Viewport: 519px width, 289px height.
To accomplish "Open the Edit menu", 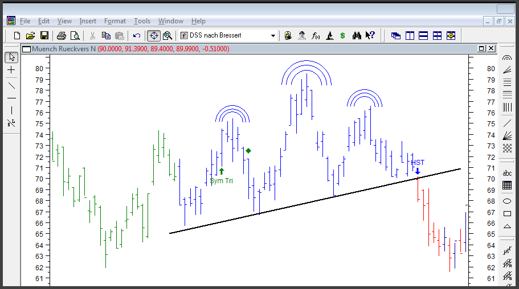I will tap(44, 21).
